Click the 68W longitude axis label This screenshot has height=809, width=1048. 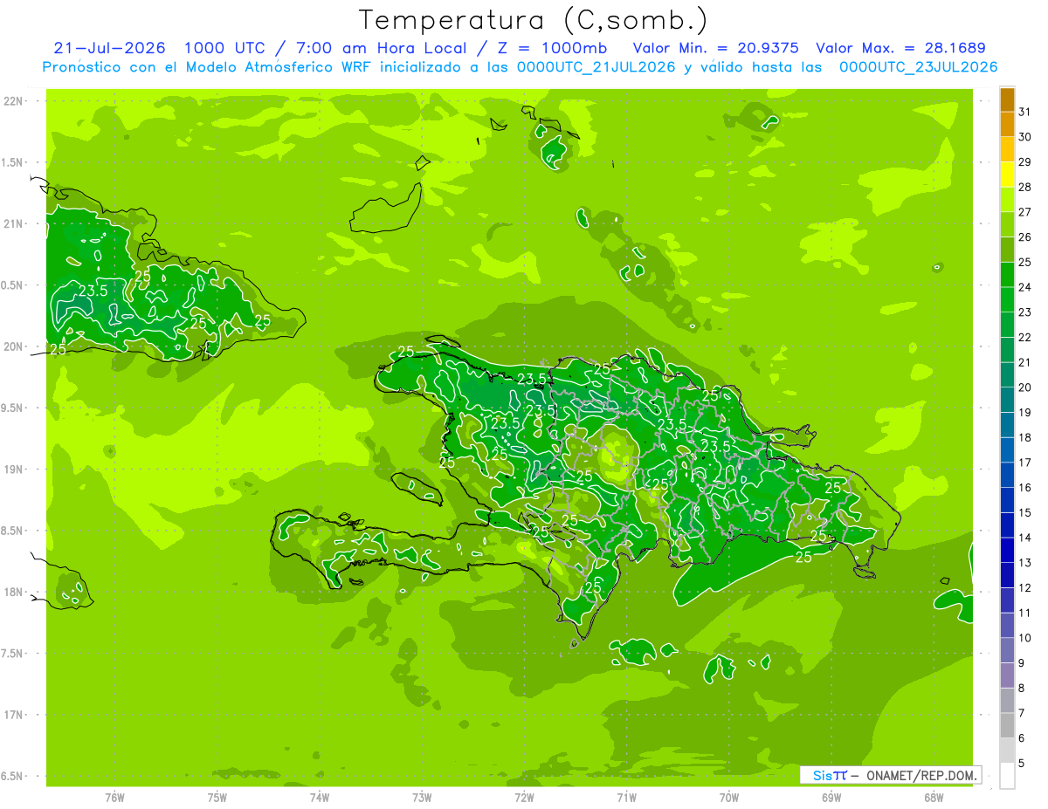[934, 797]
